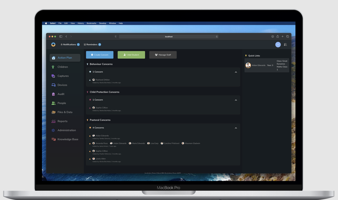
Task: Open Knowledge Base in sidebar
Action: 65,139
